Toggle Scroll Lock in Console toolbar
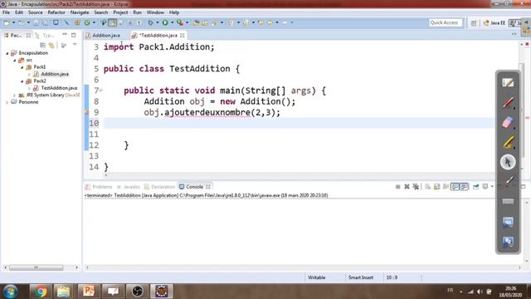This screenshot has width=531, height=299. pos(437,187)
